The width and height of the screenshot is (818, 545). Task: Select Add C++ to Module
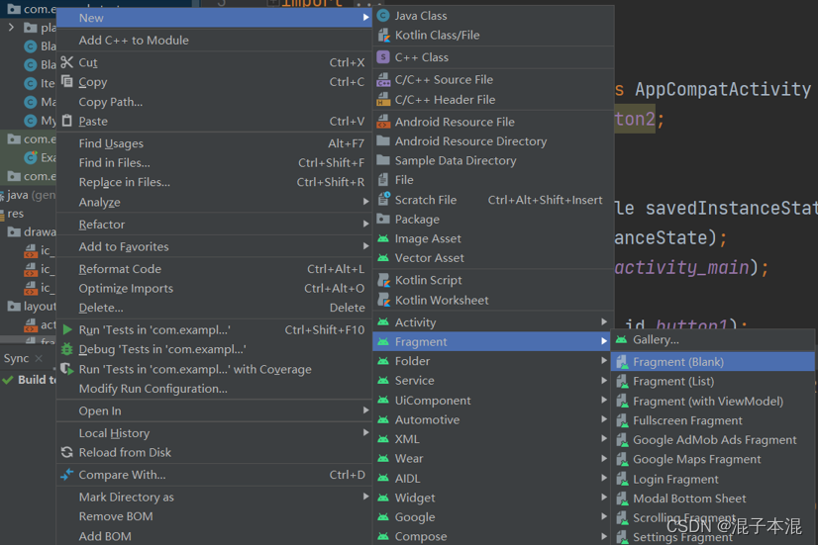click(214, 41)
